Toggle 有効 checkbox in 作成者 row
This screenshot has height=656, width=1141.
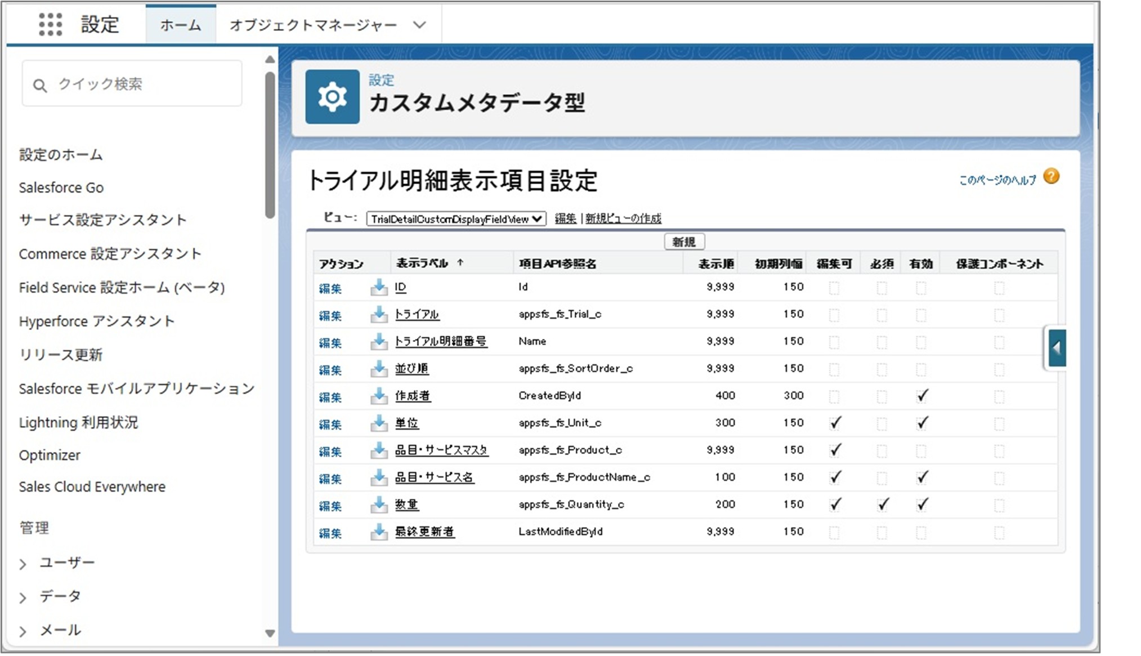(921, 396)
